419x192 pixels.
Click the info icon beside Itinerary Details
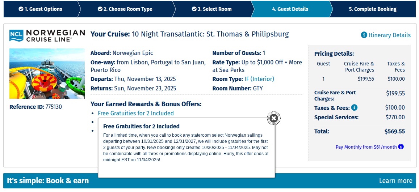[364, 35]
